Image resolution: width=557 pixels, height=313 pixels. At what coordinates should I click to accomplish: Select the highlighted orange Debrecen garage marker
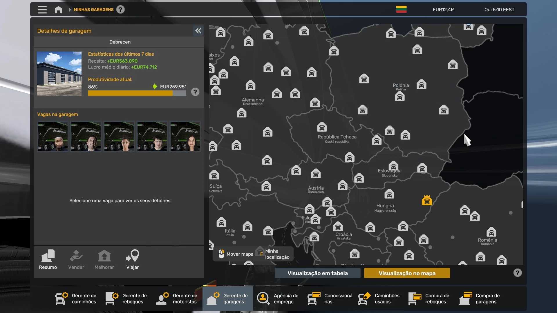click(x=427, y=201)
